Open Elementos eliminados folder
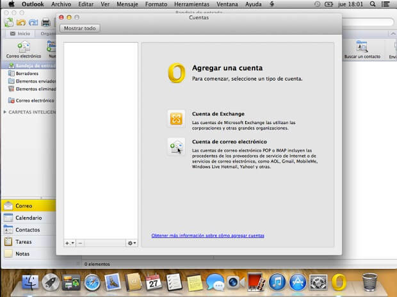 coord(32,89)
